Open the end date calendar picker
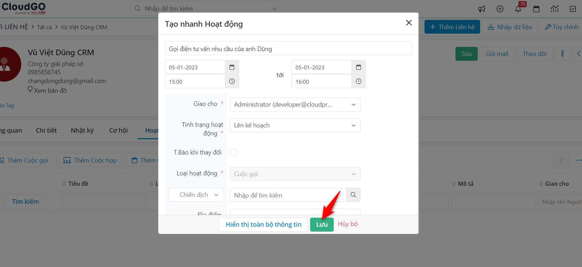This screenshot has width=582, height=267. click(358, 67)
